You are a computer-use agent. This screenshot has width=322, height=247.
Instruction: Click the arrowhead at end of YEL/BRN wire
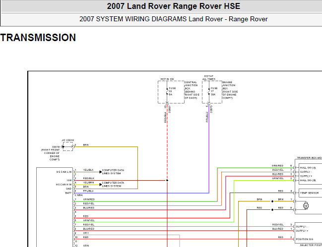(101, 185)
